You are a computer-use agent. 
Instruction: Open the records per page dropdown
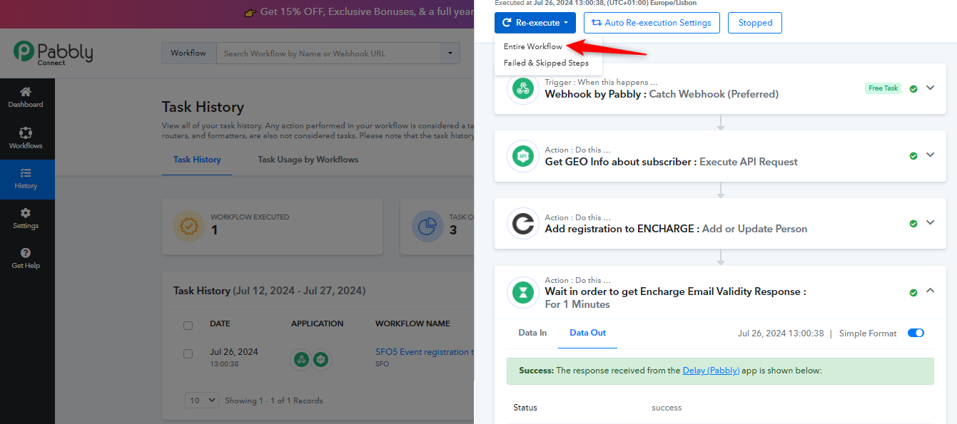(x=202, y=400)
